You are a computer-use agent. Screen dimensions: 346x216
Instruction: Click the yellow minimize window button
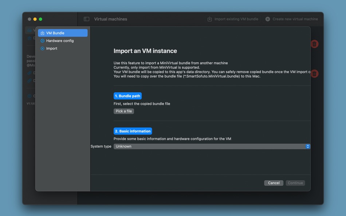pos(35,19)
